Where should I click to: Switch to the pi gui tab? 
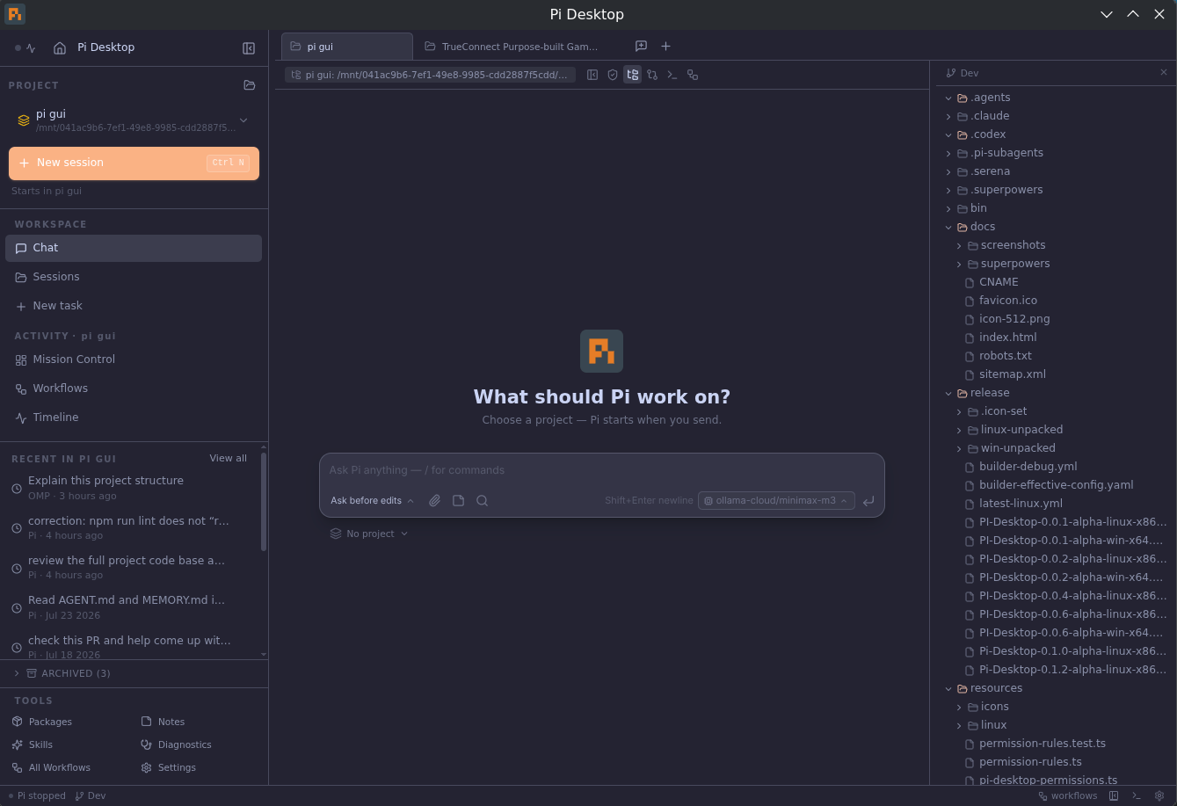pyautogui.click(x=347, y=47)
